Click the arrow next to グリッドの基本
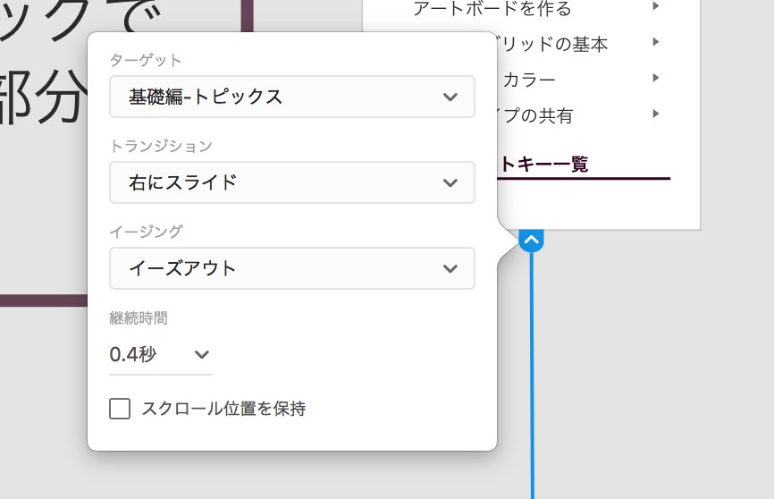 (x=655, y=42)
